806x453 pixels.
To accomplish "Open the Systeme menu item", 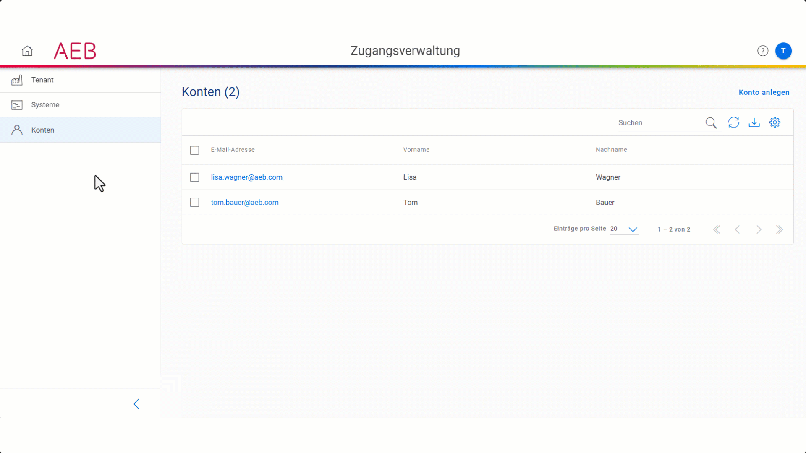I will point(45,105).
